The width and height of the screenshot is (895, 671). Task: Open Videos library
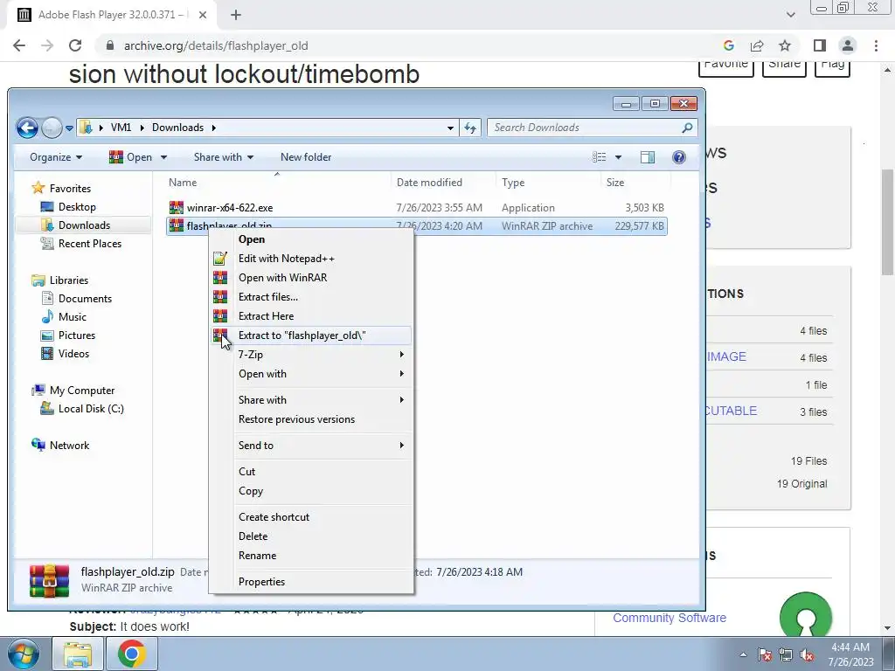[65, 353]
